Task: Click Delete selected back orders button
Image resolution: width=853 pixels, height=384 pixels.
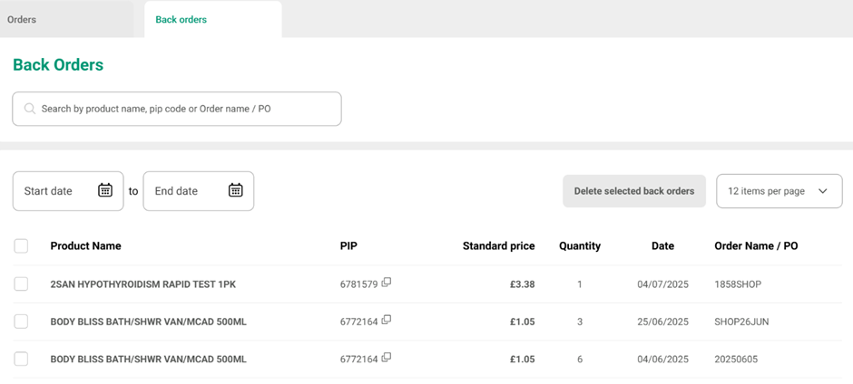Action: (633, 191)
